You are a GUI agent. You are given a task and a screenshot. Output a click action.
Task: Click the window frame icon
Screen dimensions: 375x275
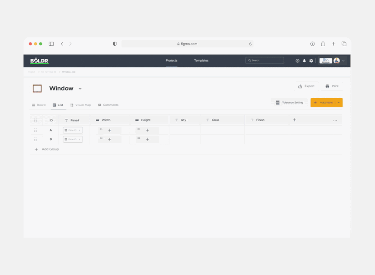[37, 89]
